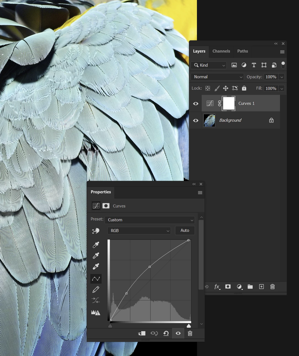Delete layer with Layers trash icon
This screenshot has height=356, width=299.
[273, 287]
